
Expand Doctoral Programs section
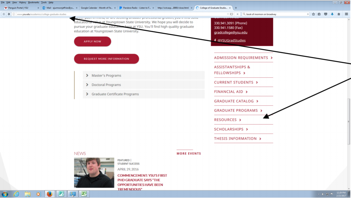click(144, 85)
